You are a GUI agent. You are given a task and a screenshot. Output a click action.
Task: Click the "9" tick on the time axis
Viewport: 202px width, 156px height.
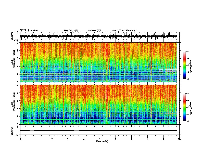(163, 139)
